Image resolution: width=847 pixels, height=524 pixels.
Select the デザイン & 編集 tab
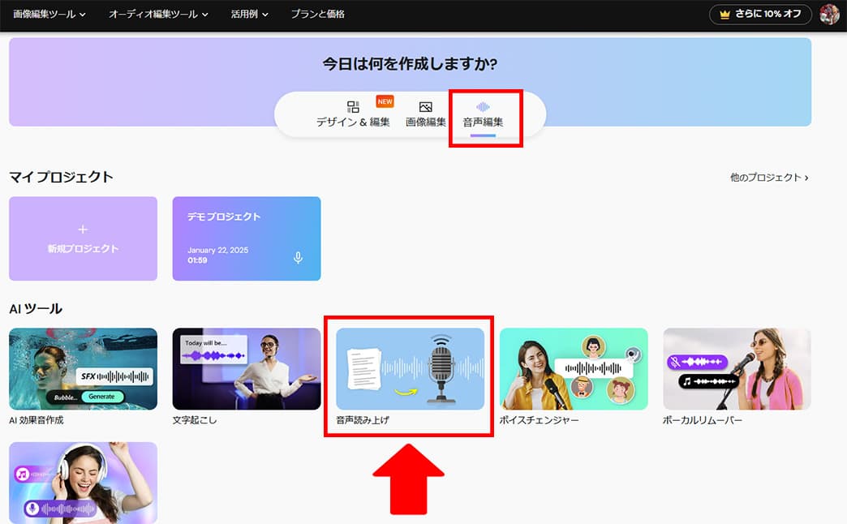point(353,115)
